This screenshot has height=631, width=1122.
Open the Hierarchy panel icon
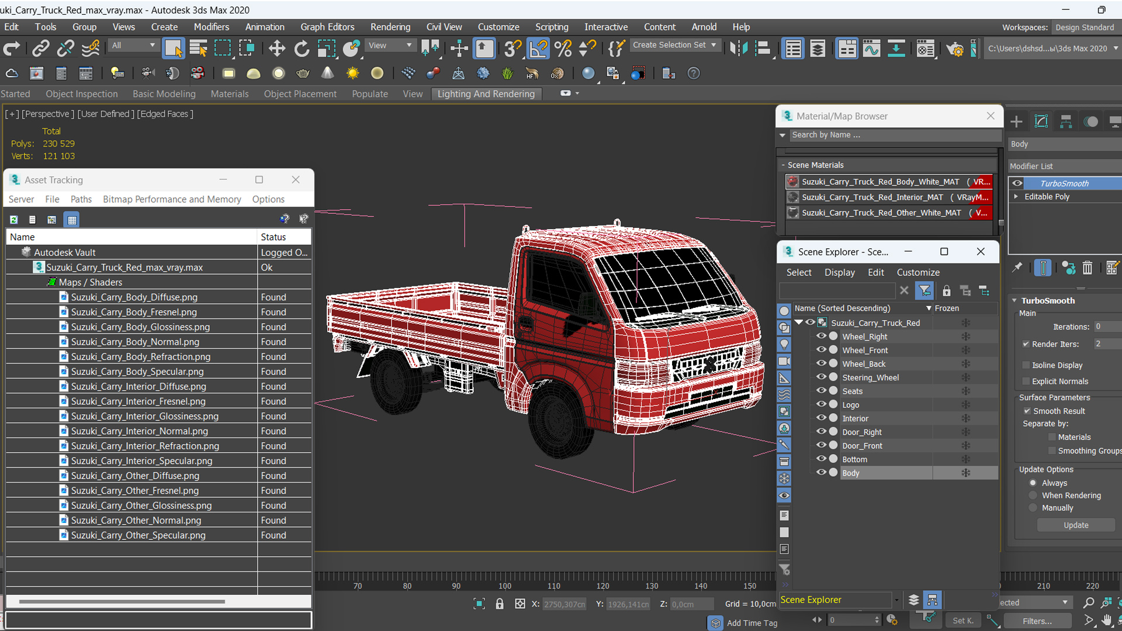(1066, 122)
